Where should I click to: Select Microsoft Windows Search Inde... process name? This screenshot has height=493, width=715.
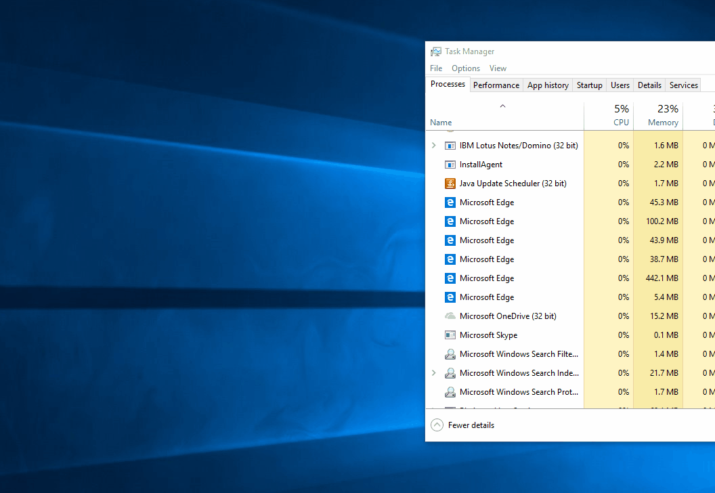pyautogui.click(x=519, y=373)
